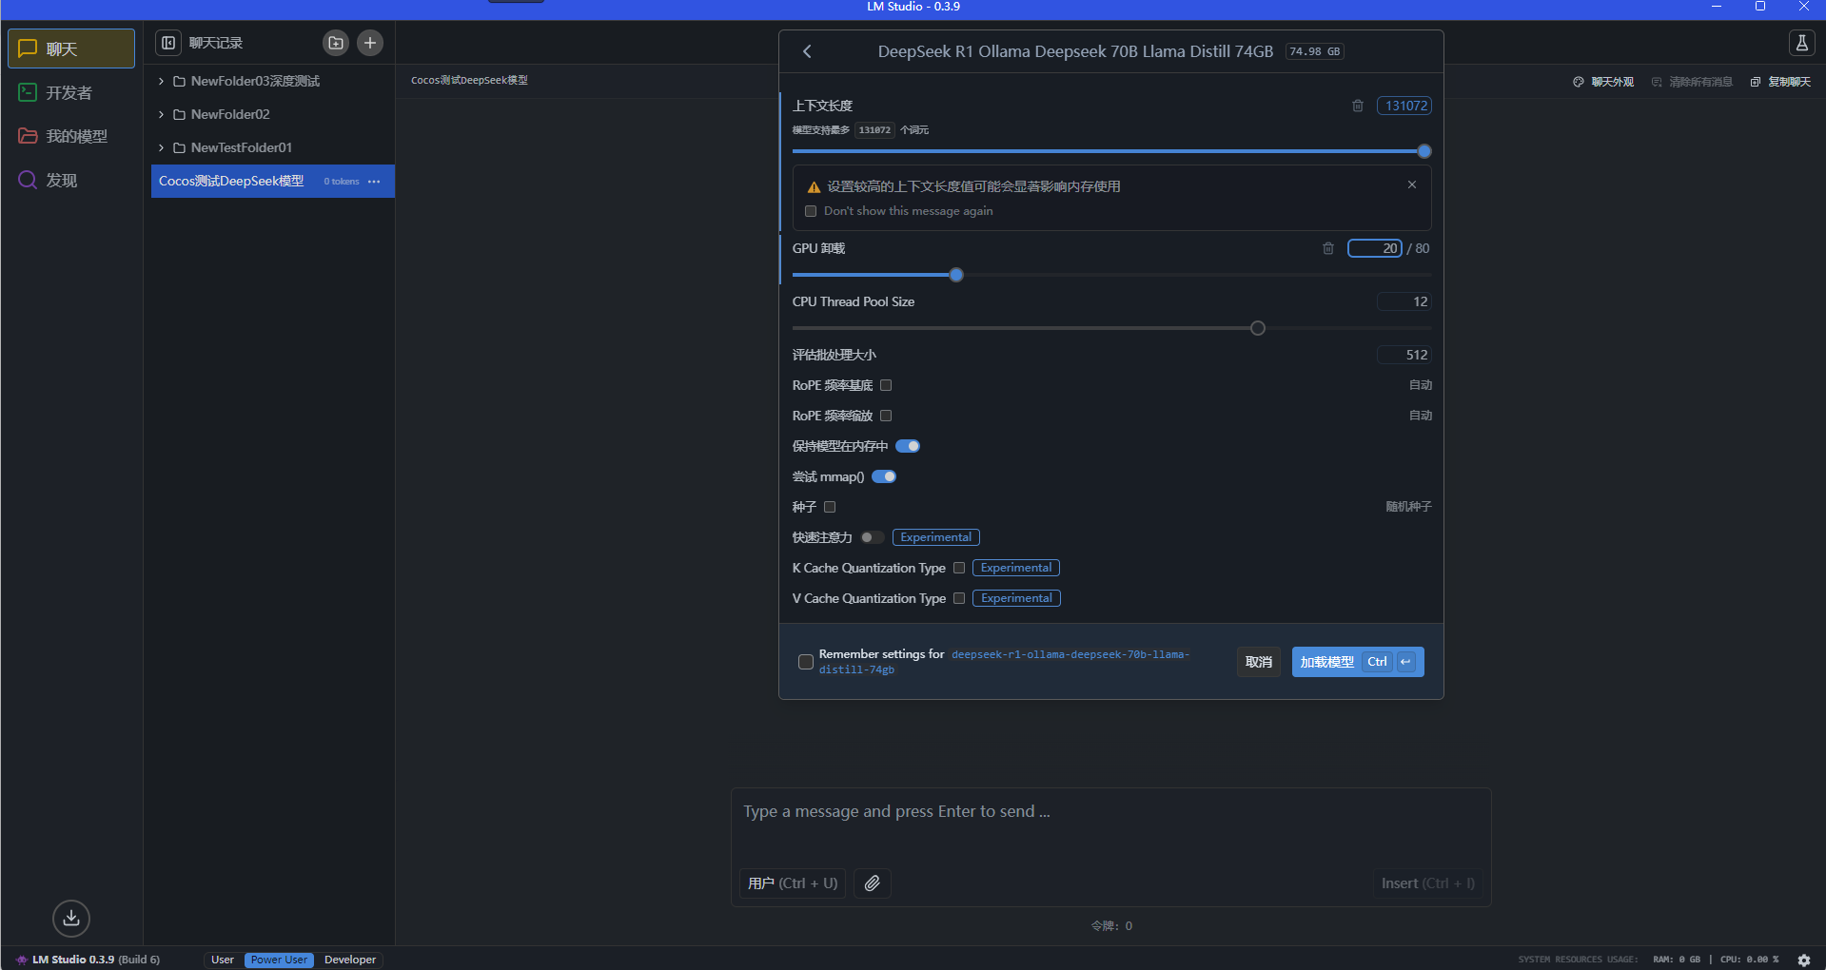Switch to Developer mode

tap(350, 960)
